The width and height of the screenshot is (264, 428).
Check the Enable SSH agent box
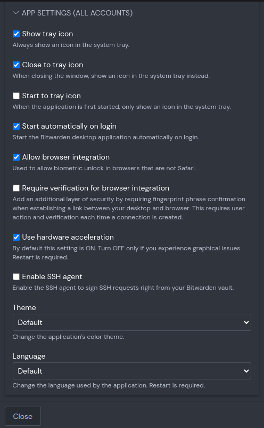(16, 277)
